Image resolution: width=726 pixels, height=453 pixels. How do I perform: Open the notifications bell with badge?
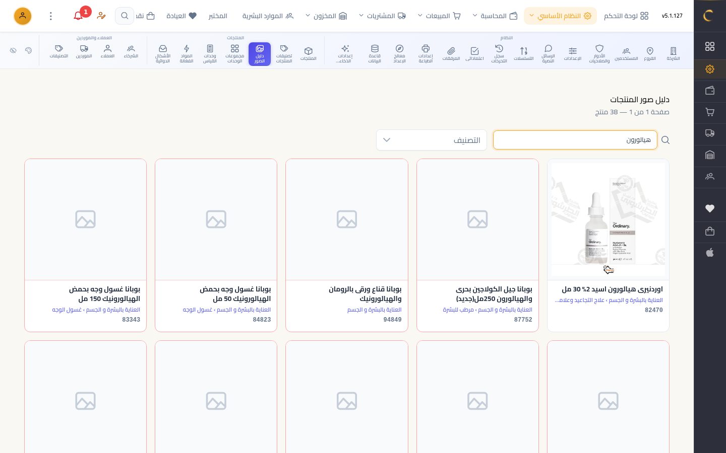[x=79, y=16]
